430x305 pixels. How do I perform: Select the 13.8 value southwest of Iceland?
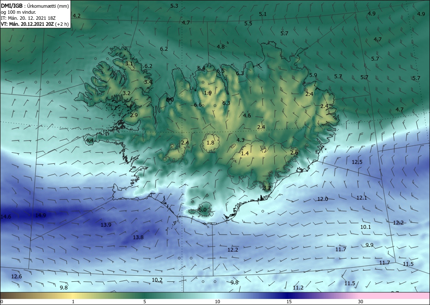click(x=138, y=237)
